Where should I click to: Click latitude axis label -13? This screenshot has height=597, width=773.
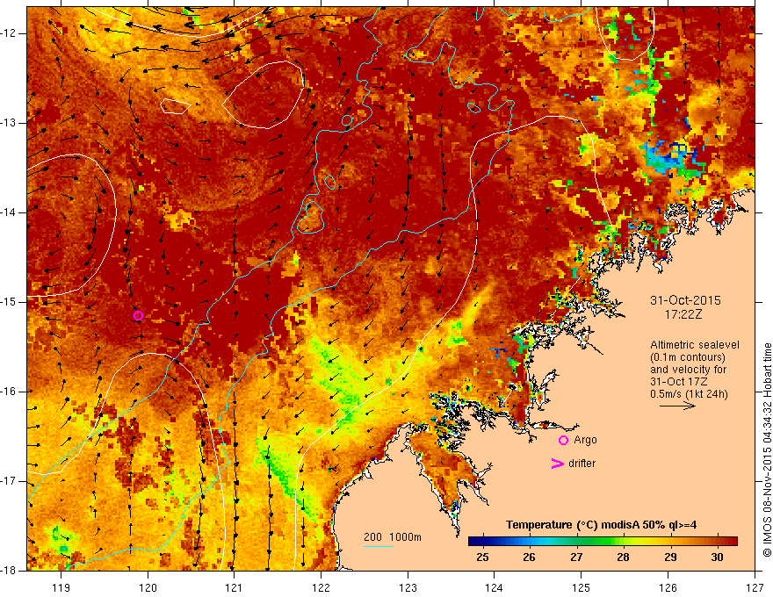click(10, 123)
